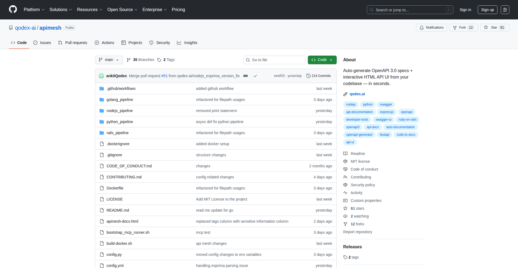This screenshot has height=268, width=518.
Task: Click author avatar of ankitQodex
Action: pyautogui.click(x=101, y=76)
